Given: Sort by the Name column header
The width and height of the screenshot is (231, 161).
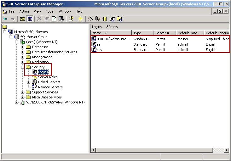Looking at the screenshot, I should [111, 33].
